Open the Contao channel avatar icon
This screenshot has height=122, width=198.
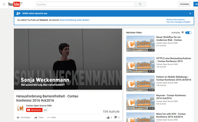click(20, 108)
